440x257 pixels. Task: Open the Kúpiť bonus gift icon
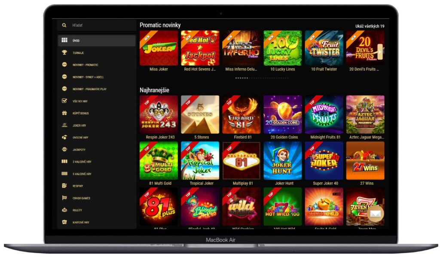pos(64,113)
